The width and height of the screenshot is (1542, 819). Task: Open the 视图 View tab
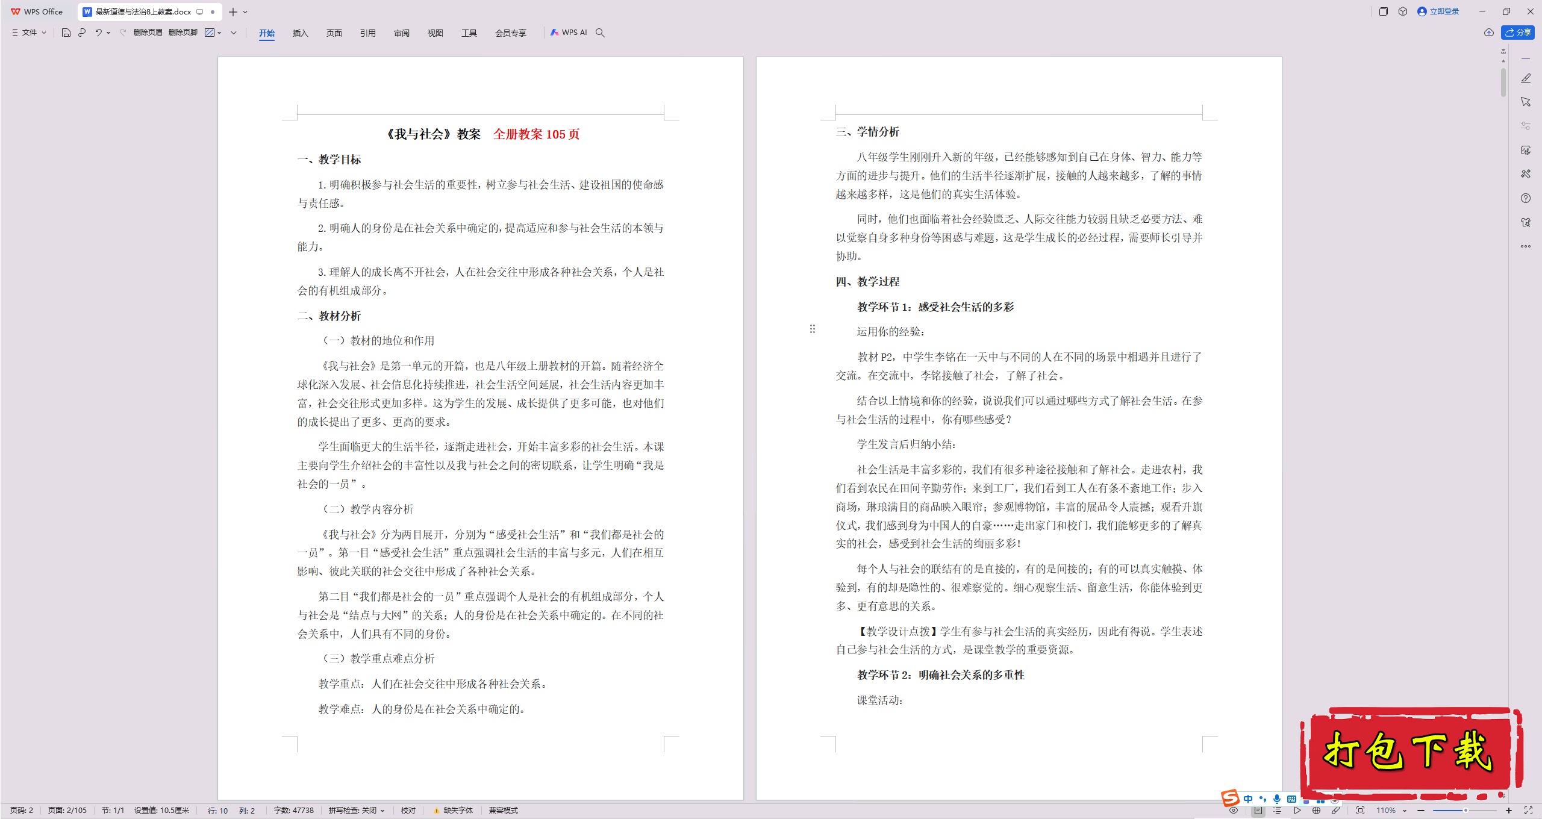435,33
